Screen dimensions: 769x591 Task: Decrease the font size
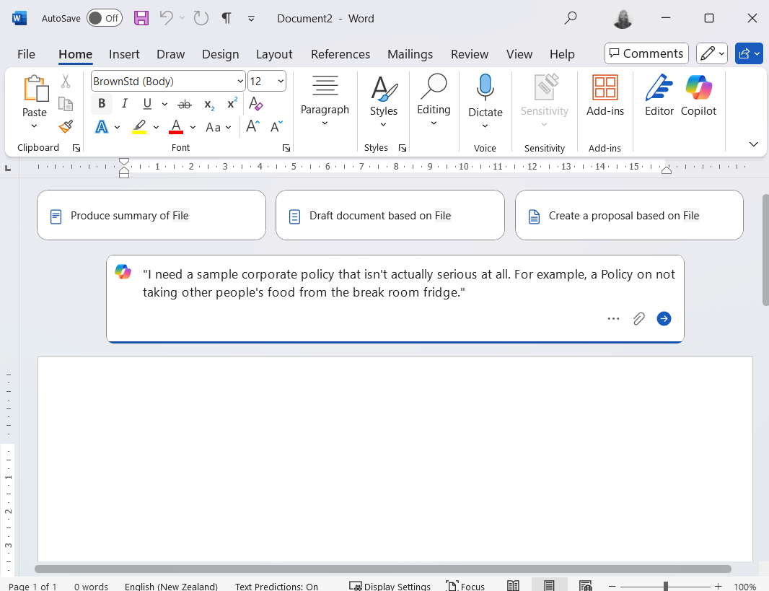coord(276,126)
